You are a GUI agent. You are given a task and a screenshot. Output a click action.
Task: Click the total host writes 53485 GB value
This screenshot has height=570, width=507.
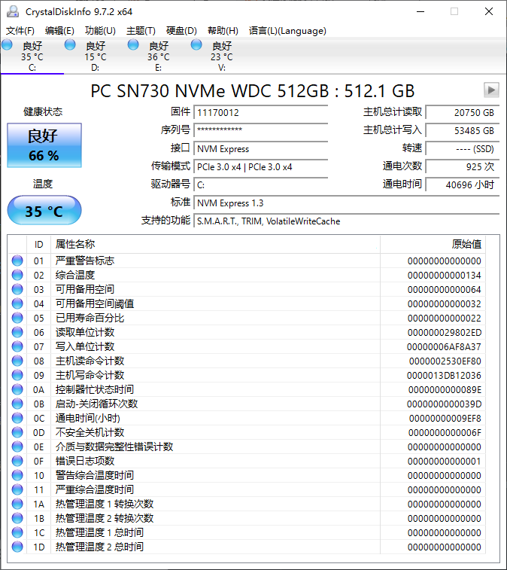[x=463, y=130]
